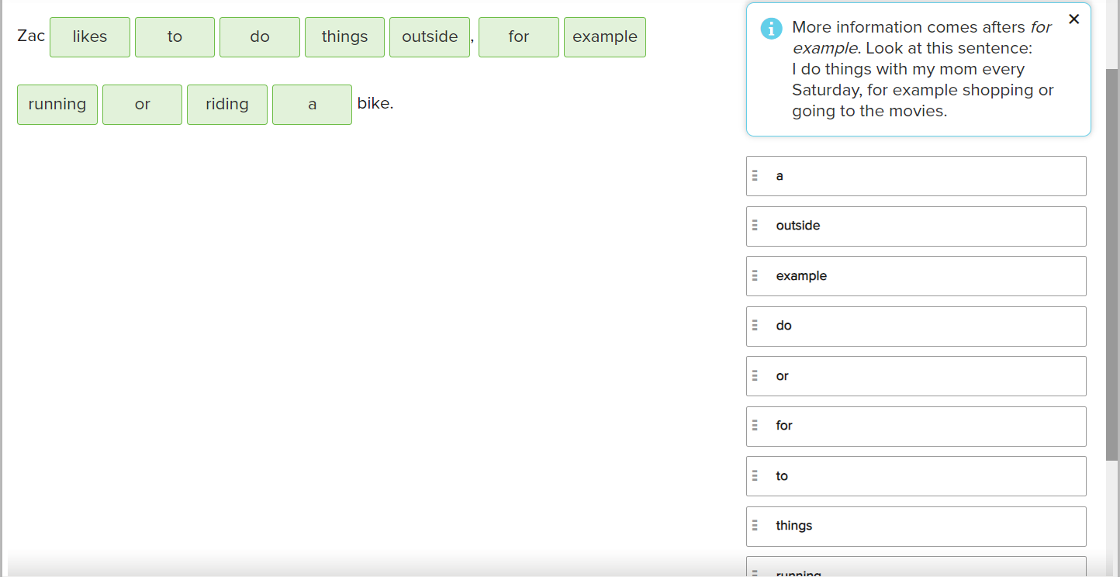Click drag handle icon beside 'do' item
Image resolution: width=1120 pixels, height=577 pixels.
[755, 326]
